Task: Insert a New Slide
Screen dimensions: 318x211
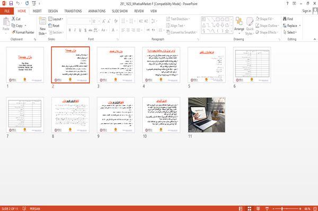Action: pyautogui.click(x=42, y=26)
